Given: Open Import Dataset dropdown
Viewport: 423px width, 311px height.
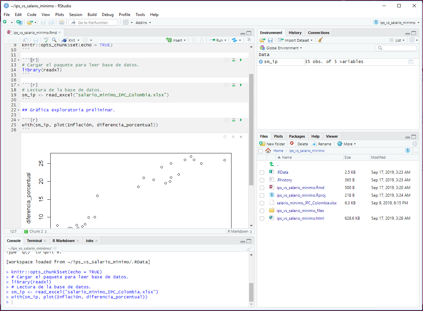Looking at the screenshot, I should 295,40.
